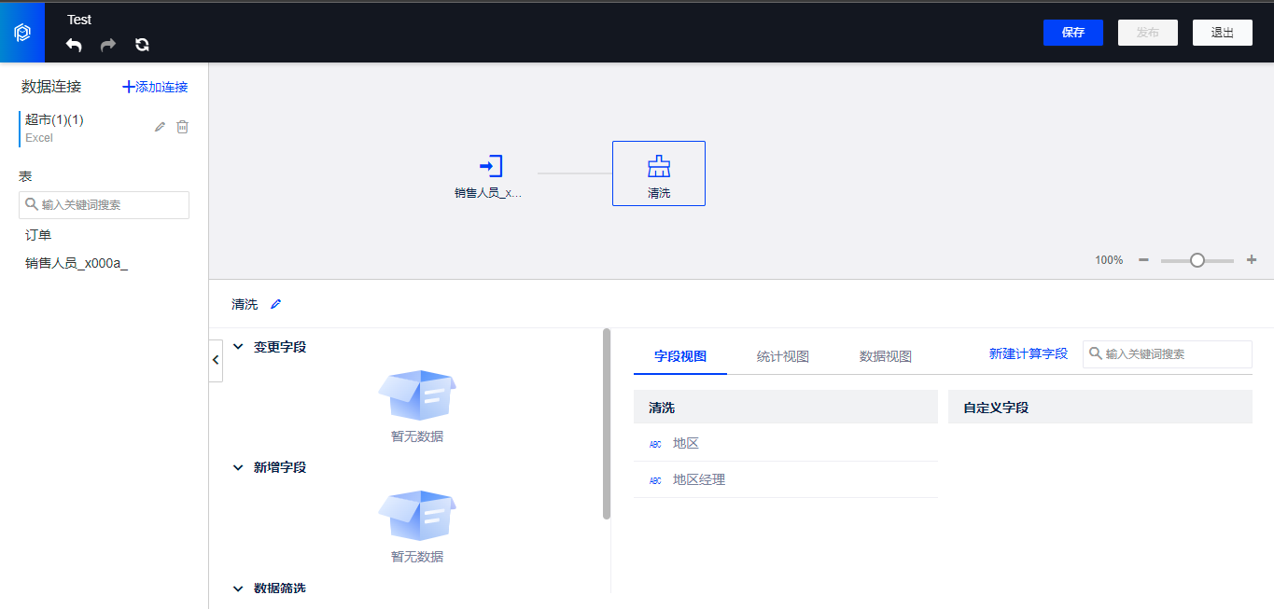Image resolution: width=1274 pixels, height=609 pixels.
Task: Click the 自定义字段 column header
Action: click(1100, 408)
